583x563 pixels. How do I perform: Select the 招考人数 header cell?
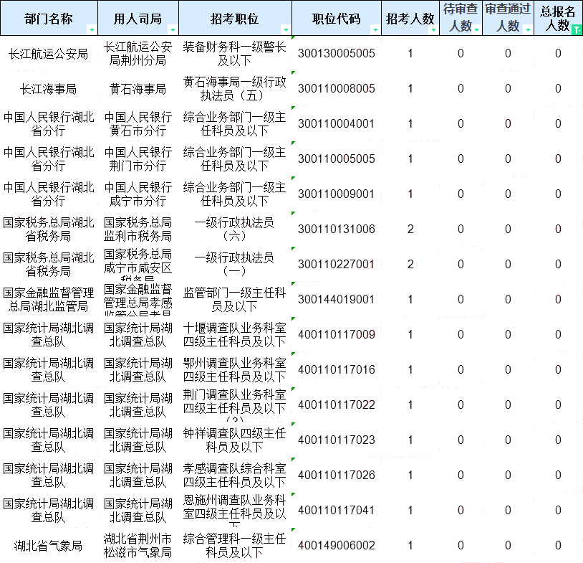click(x=410, y=18)
